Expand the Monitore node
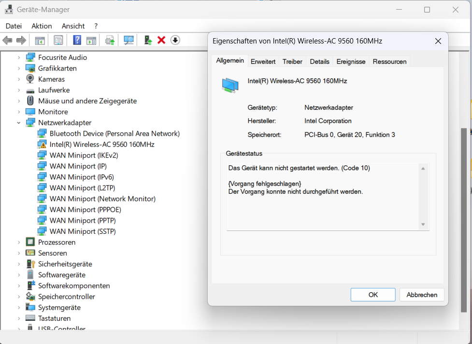Screen dimensions: 472x344 (19, 112)
